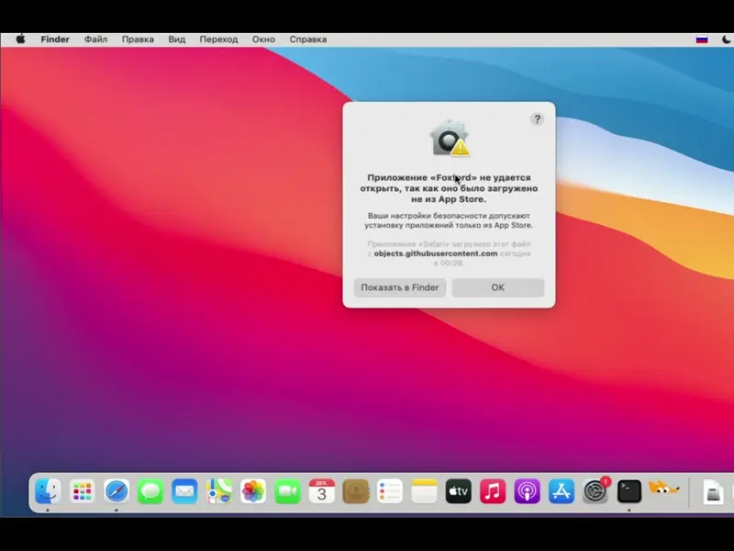The image size is (734, 551).
Task: Click the help question mark in dialog
Action: tap(537, 119)
